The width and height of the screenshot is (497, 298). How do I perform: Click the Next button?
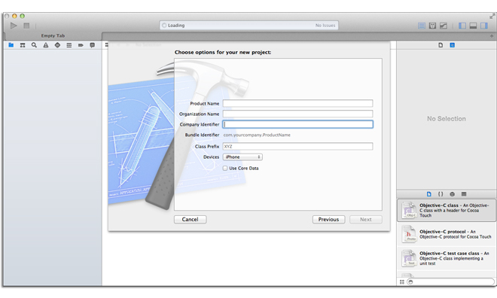[x=366, y=220]
